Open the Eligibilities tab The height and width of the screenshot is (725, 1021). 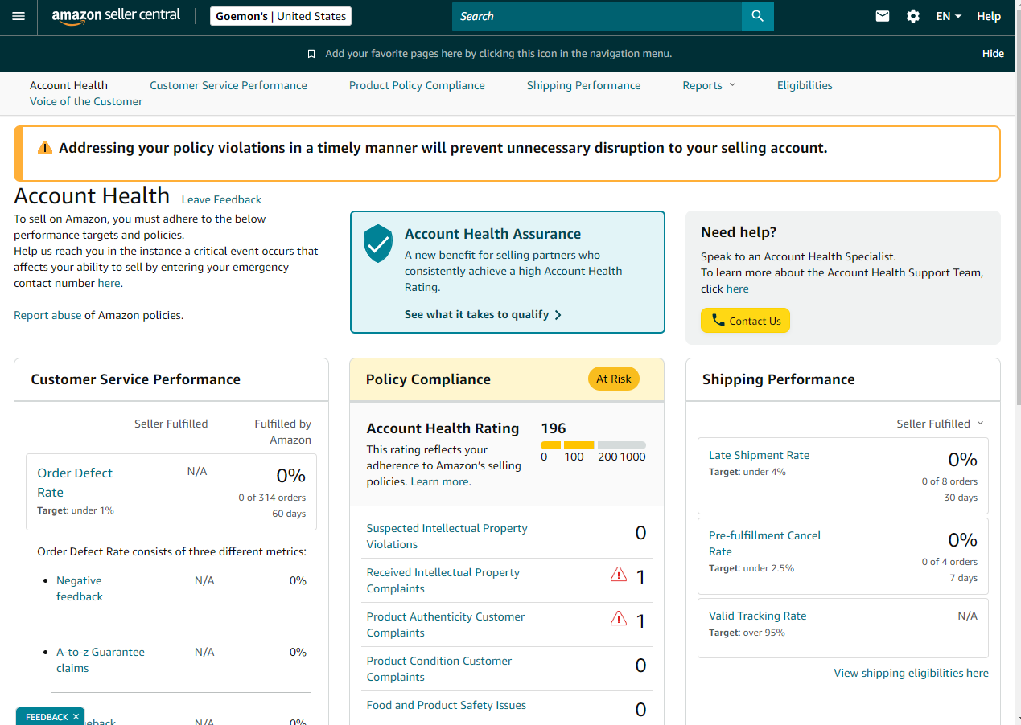805,85
